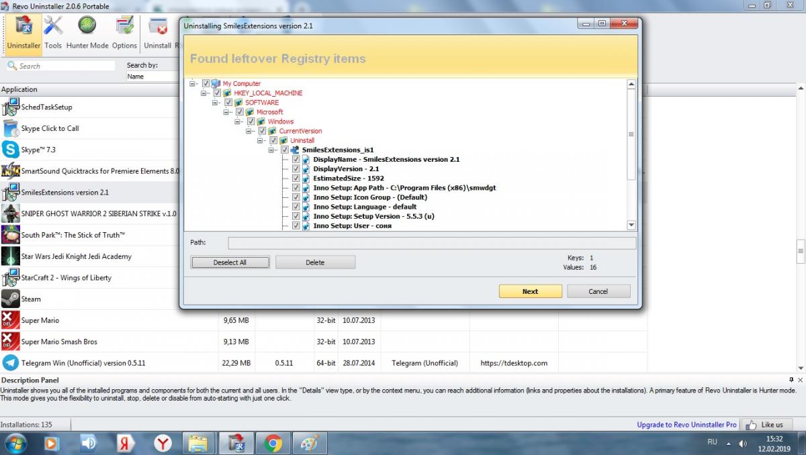
Task: Open Windows Explorer folder taskbar icon
Action: click(x=197, y=443)
